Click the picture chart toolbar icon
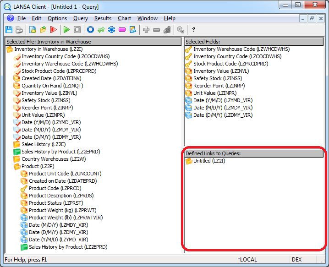 coord(132,30)
